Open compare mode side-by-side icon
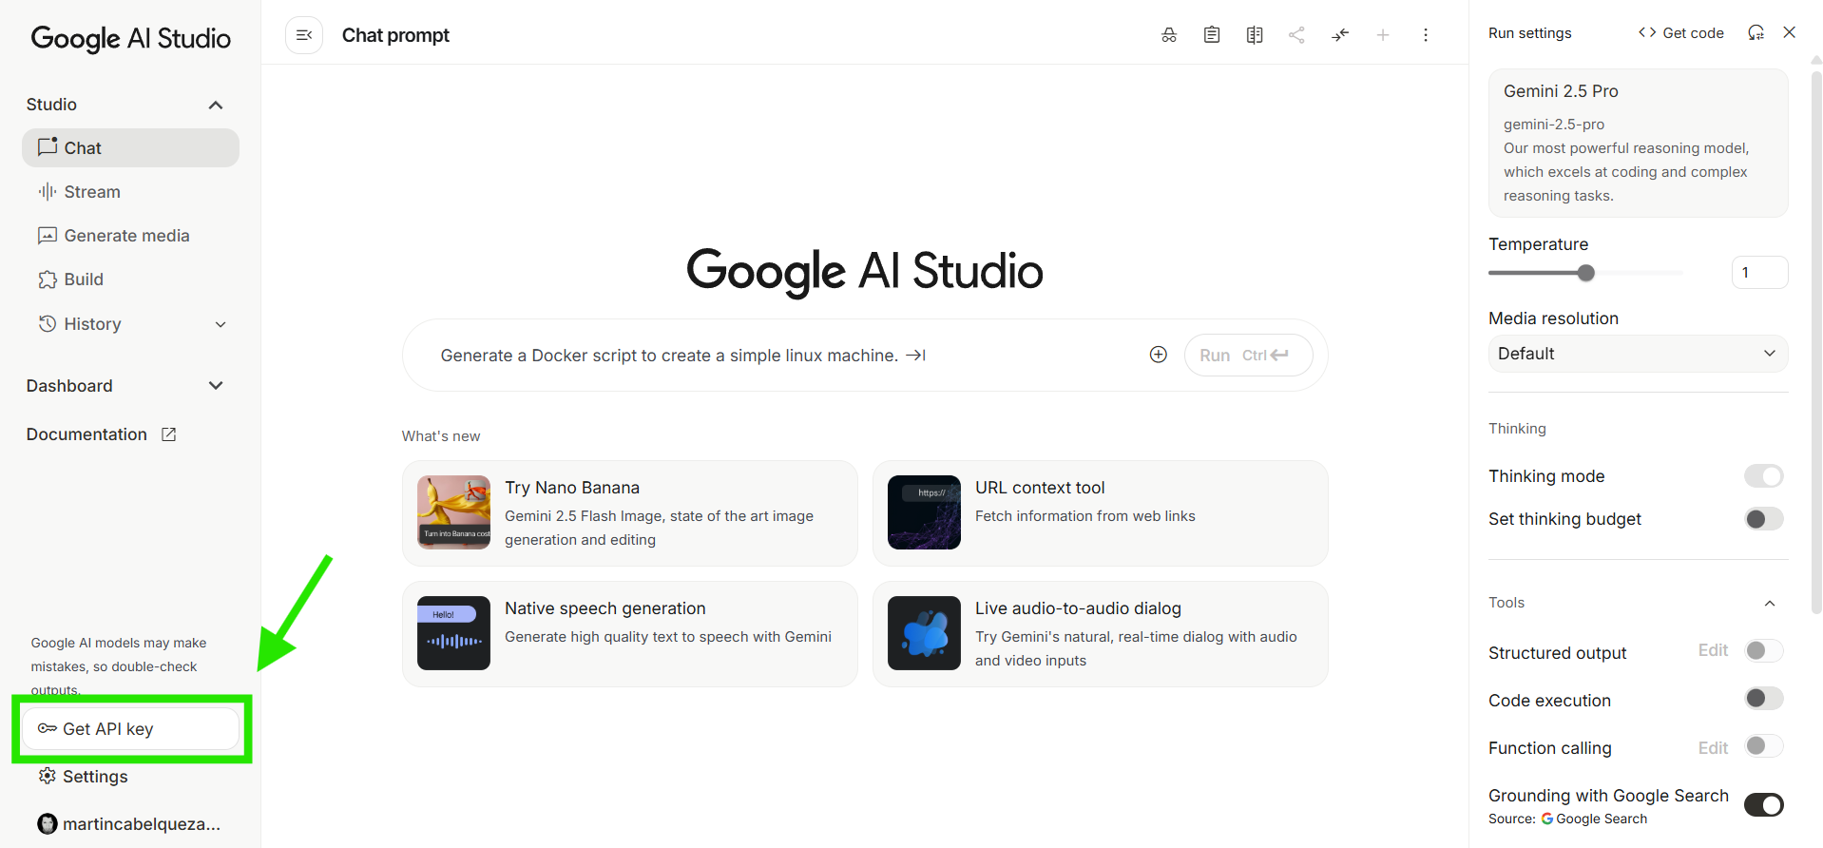 pos(1255,35)
